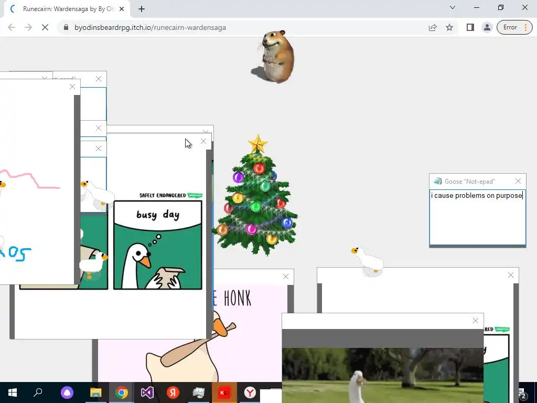Open a new Chrome tab
The height and width of the screenshot is (403, 537).
[x=142, y=9]
